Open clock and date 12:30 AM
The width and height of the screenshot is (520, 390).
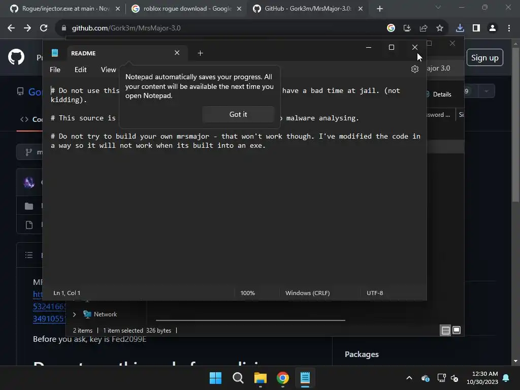point(482,378)
